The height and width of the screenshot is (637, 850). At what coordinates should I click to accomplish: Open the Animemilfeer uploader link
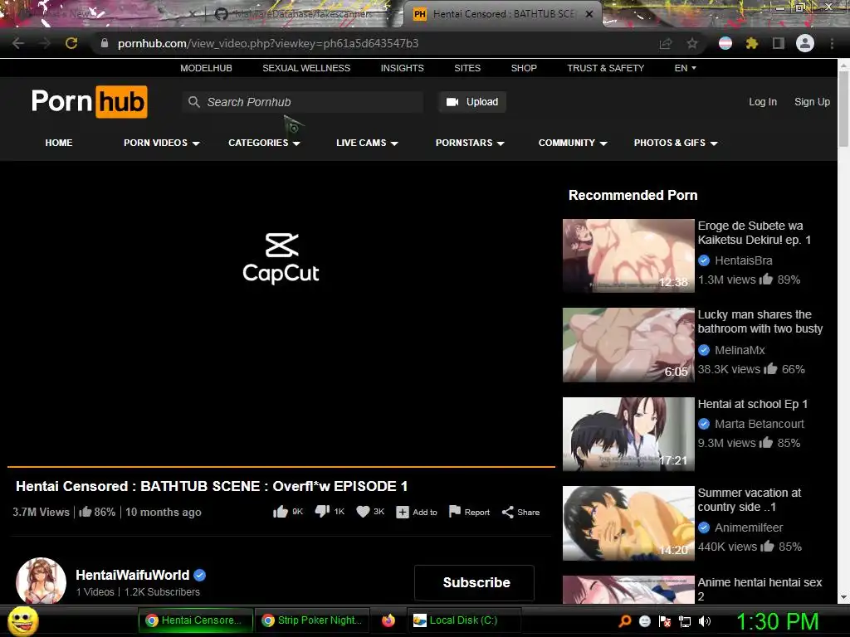[x=749, y=528]
